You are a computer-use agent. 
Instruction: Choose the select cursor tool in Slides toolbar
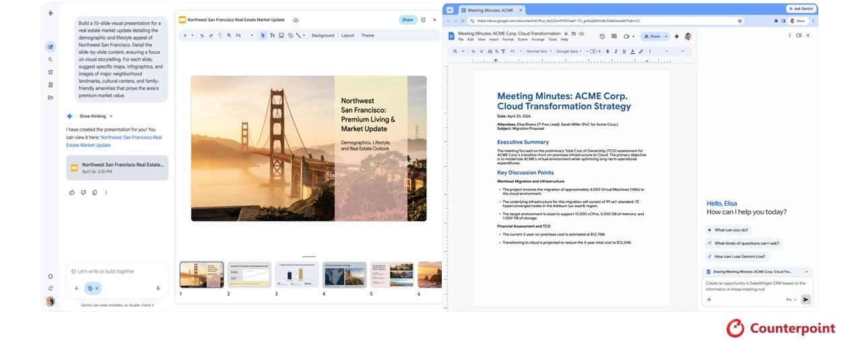coord(263,36)
